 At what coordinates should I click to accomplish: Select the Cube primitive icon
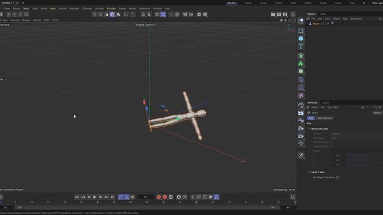300,38
